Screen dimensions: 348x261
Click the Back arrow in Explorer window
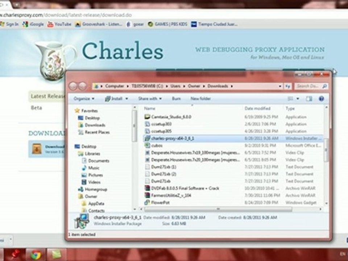pyautogui.click(x=73, y=86)
